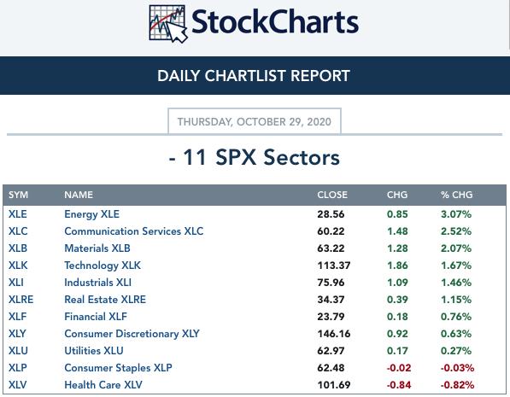Image resolution: width=510 pixels, height=397 pixels.
Task: Open the XLE symbol link
Action: coord(18,214)
